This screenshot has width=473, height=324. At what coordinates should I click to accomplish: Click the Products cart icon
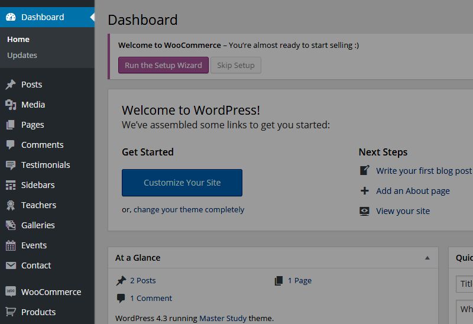click(x=11, y=312)
